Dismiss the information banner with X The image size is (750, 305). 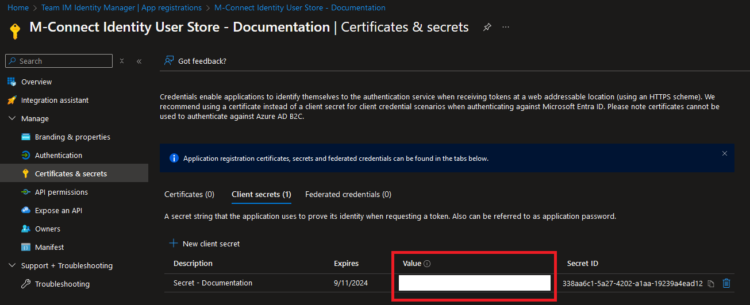tap(724, 153)
